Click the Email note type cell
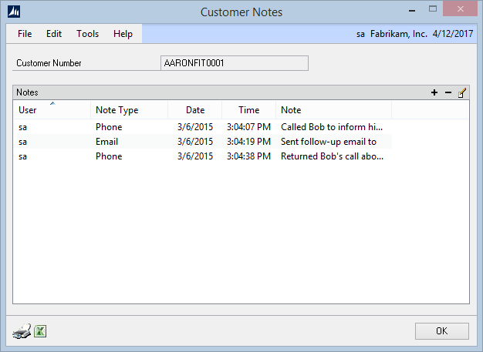This screenshot has width=483, height=352. (x=106, y=142)
